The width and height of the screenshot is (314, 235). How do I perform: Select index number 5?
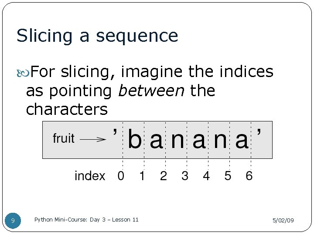pos(228,176)
